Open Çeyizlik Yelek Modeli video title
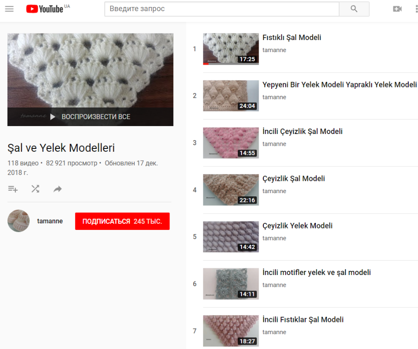 click(x=297, y=226)
